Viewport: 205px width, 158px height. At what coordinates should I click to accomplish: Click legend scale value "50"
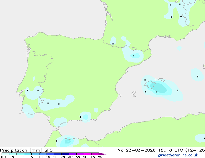coord(100,157)
